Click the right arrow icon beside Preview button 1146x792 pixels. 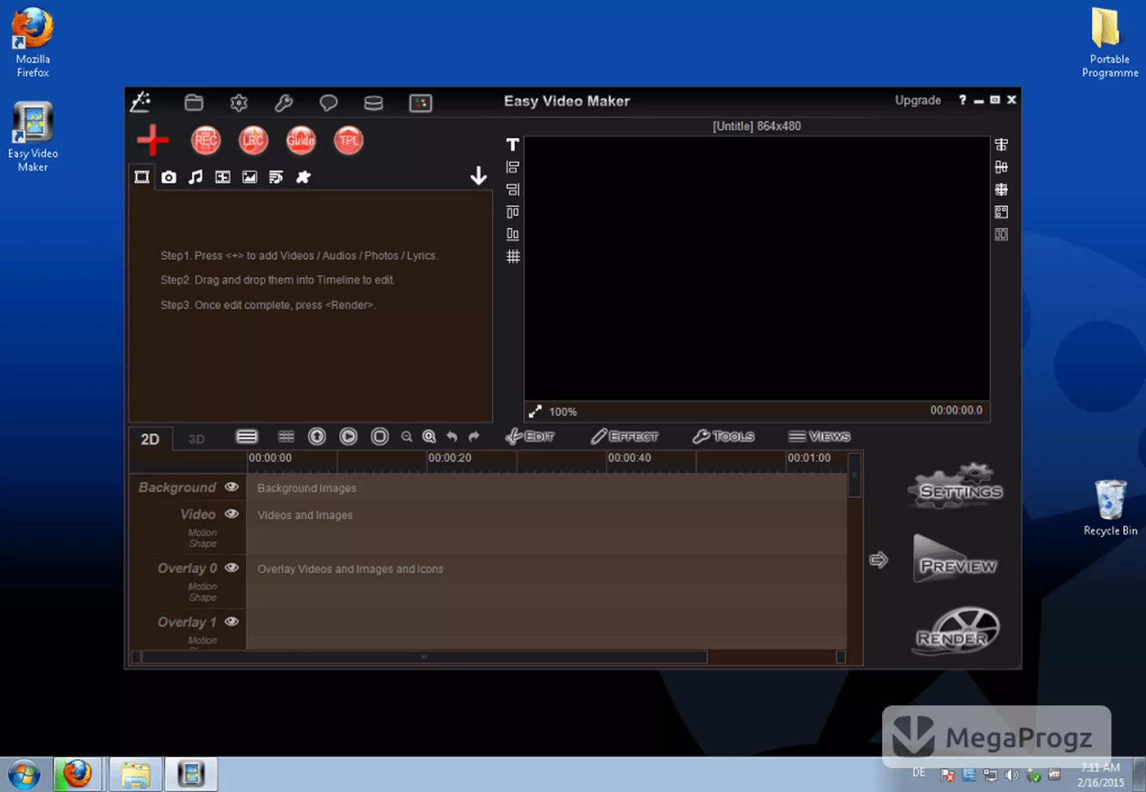click(x=879, y=560)
